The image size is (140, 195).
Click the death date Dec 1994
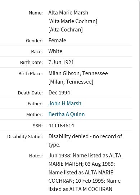click(x=59, y=93)
